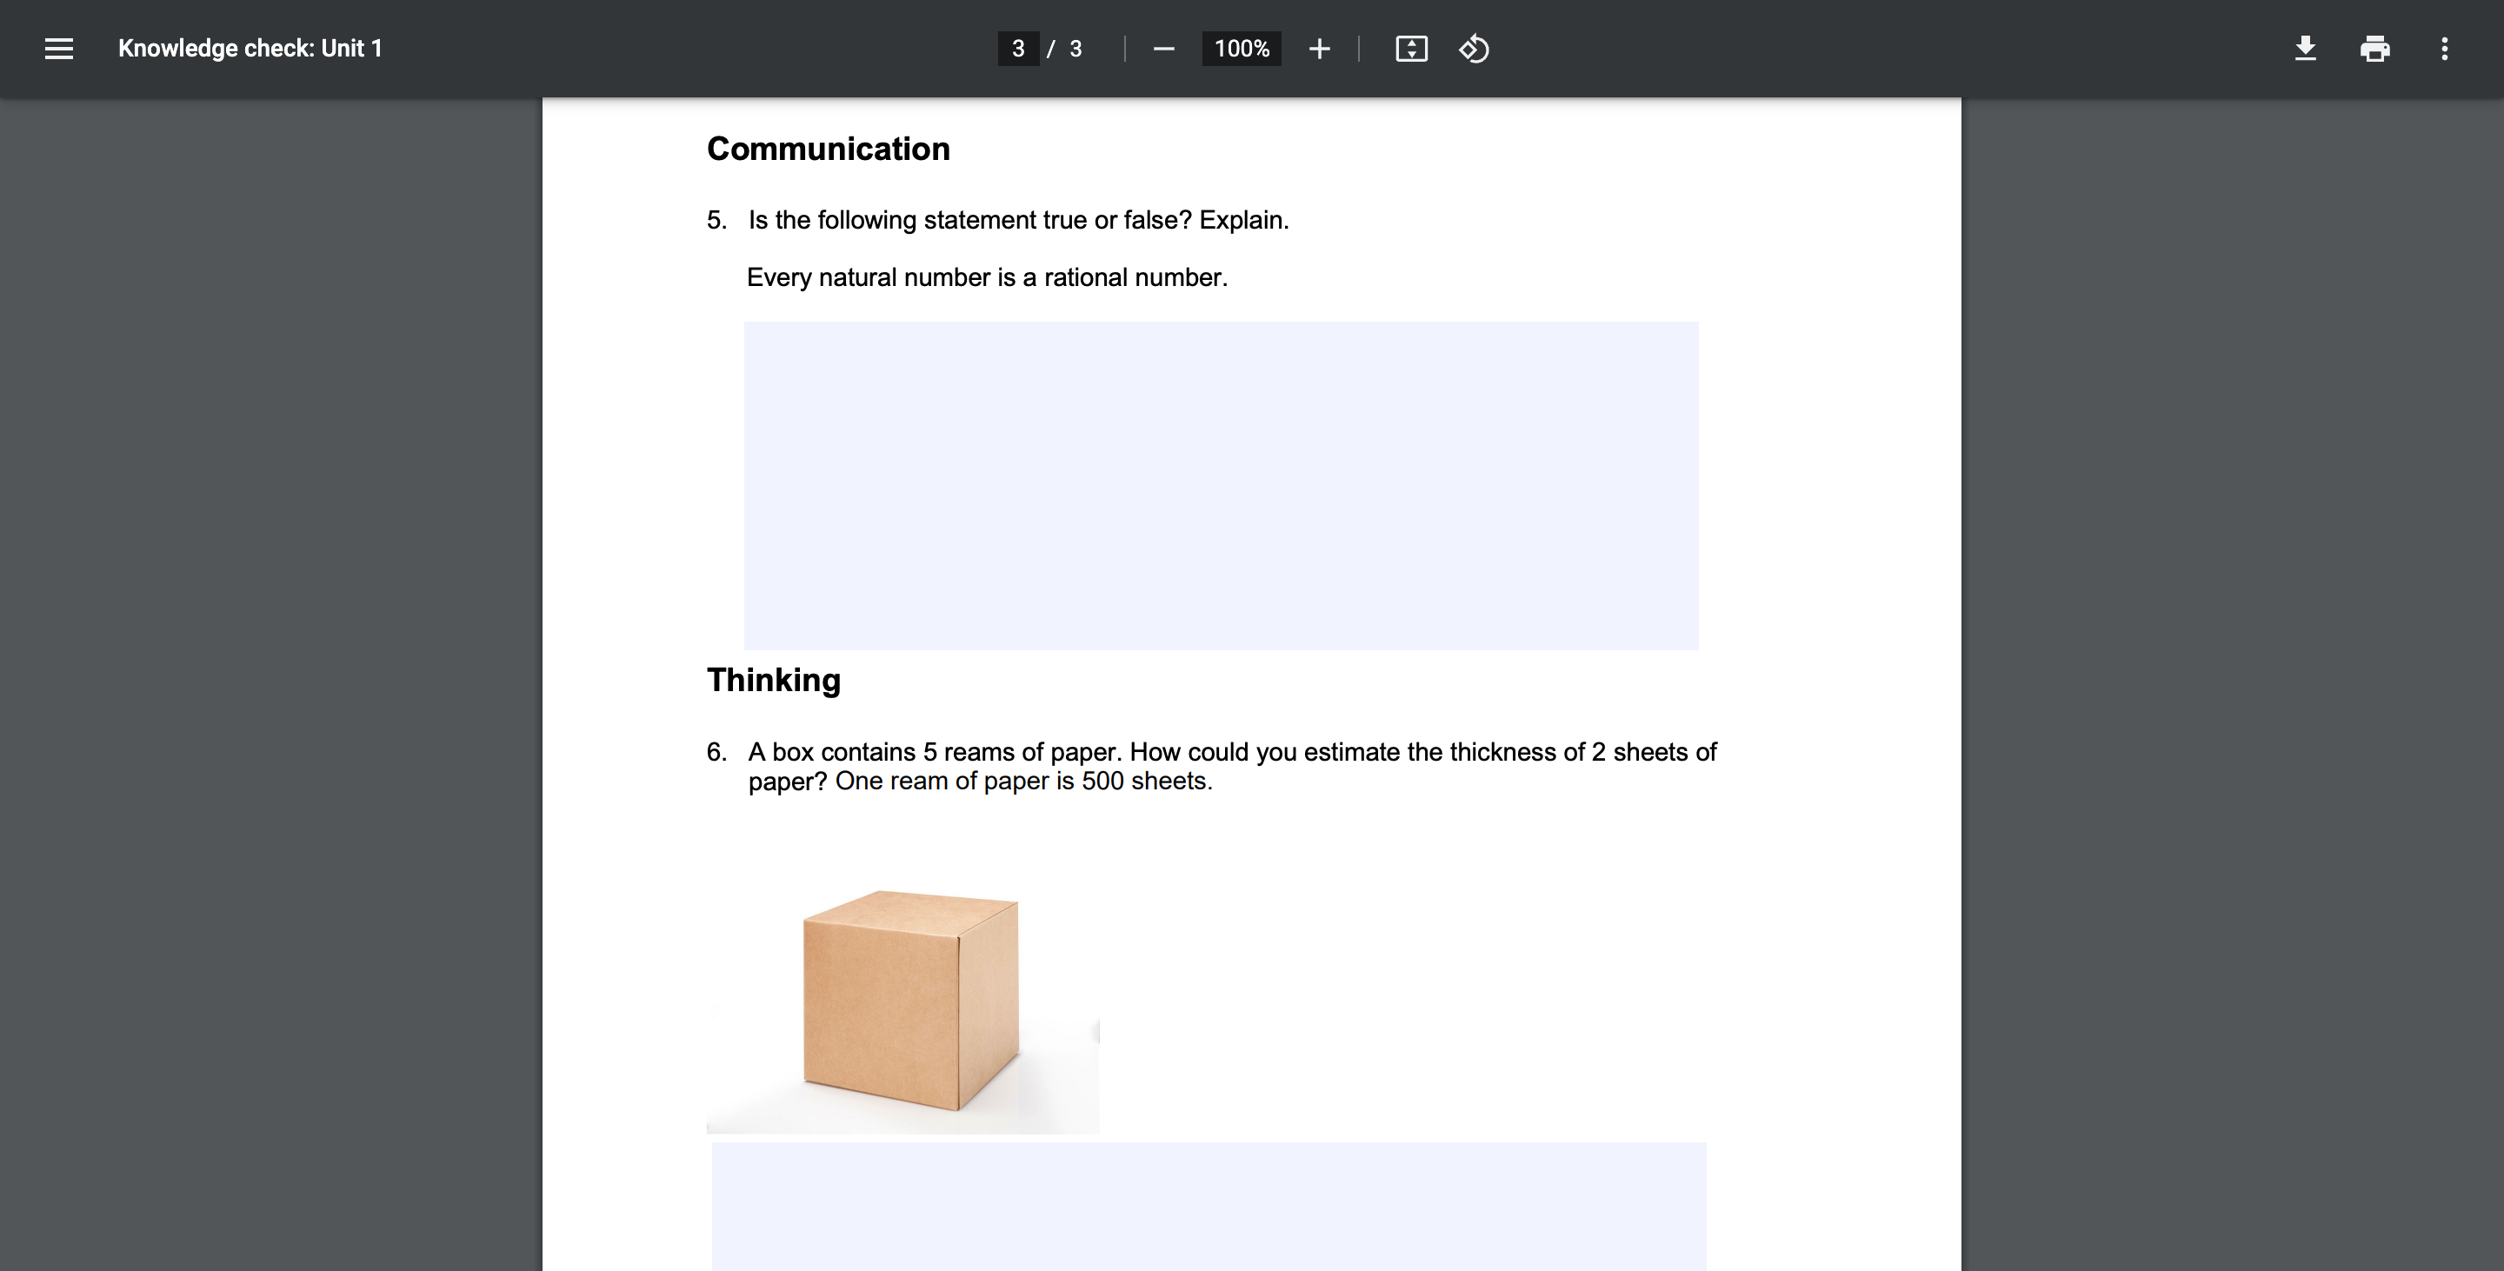Click the 100% zoom level field
This screenshot has height=1271, width=2504.
pos(1242,49)
